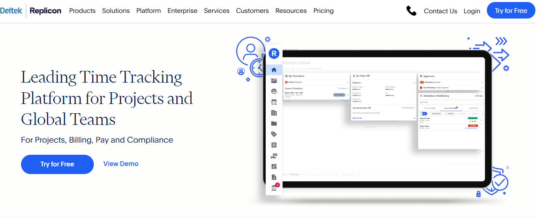The height and width of the screenshot is (218, 537).
Task: Open the Resources menu
Action: pos(291,11)
